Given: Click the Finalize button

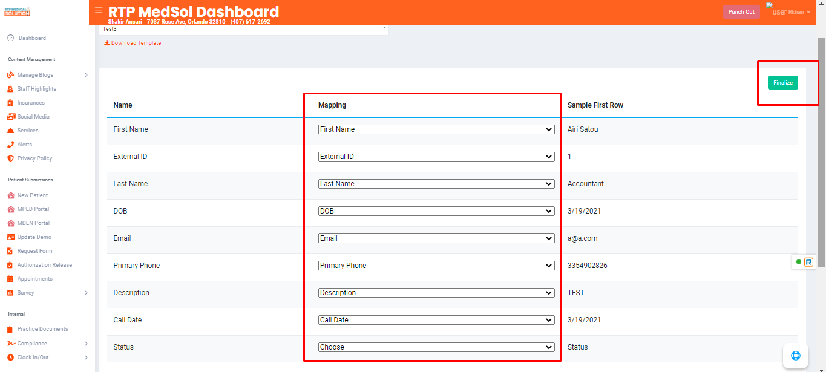Looking at the screenshot, I should [783, 83].
